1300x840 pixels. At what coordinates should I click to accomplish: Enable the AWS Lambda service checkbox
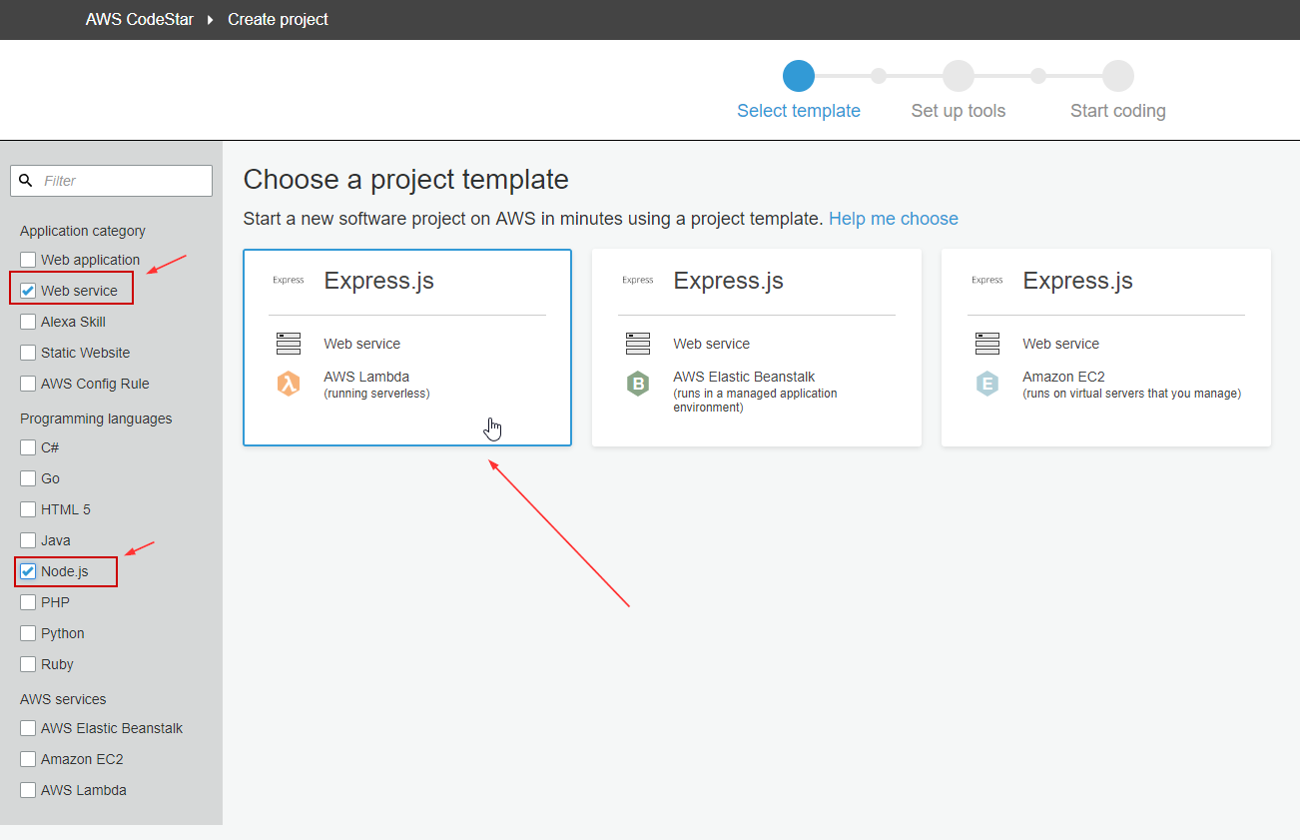pyautogui.click(x=28, y=790)
